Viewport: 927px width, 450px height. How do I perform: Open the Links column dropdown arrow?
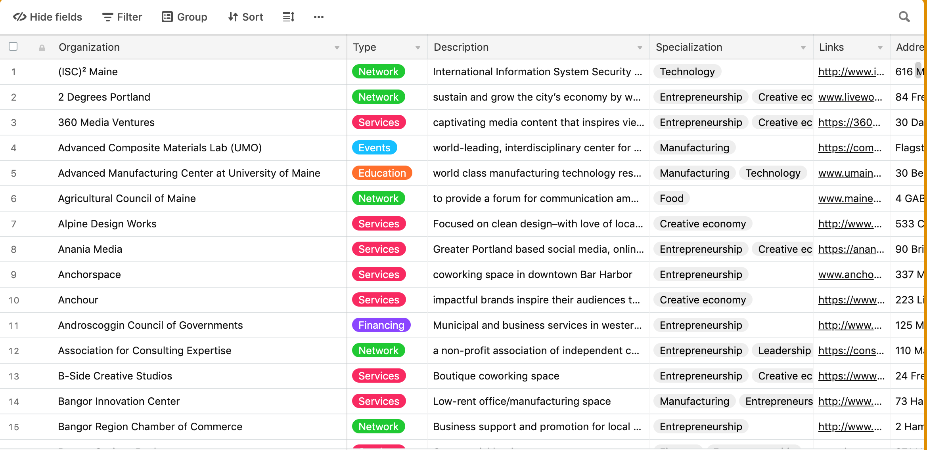880,48
